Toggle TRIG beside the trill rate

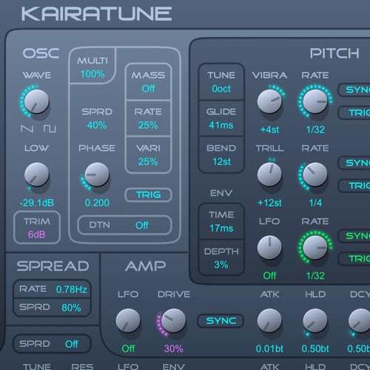tap(354, 186)
